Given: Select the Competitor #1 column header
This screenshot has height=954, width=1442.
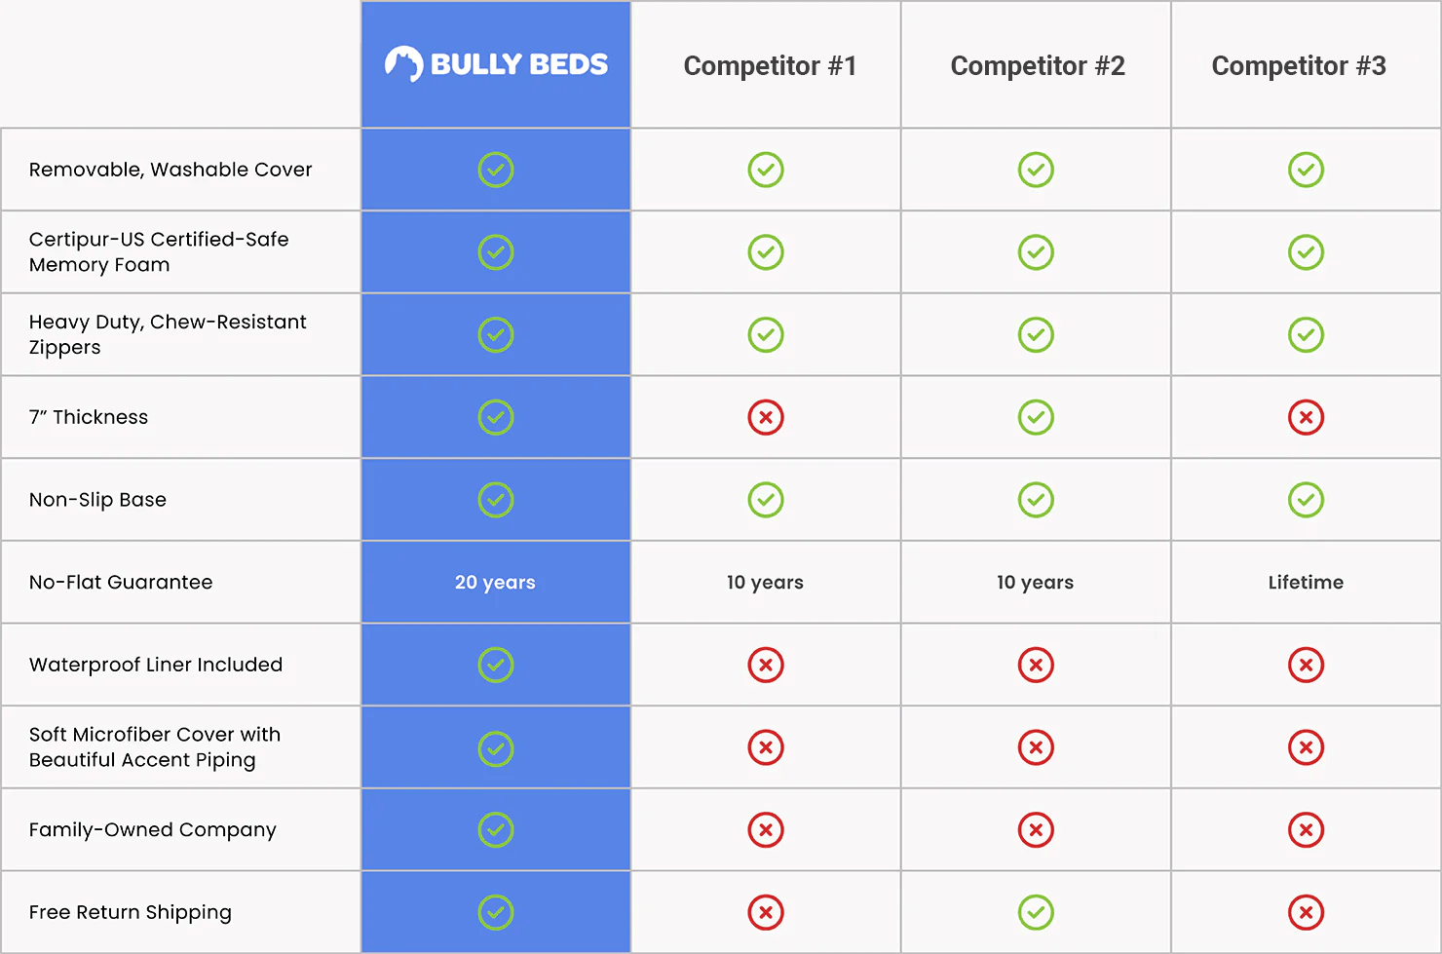Looking at the screenshot, I should [x=770, y=65].
